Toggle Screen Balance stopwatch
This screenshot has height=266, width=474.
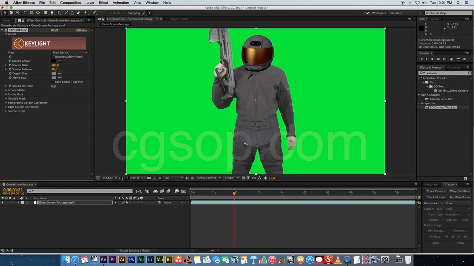pyautogui.click(x=10, y=69)
